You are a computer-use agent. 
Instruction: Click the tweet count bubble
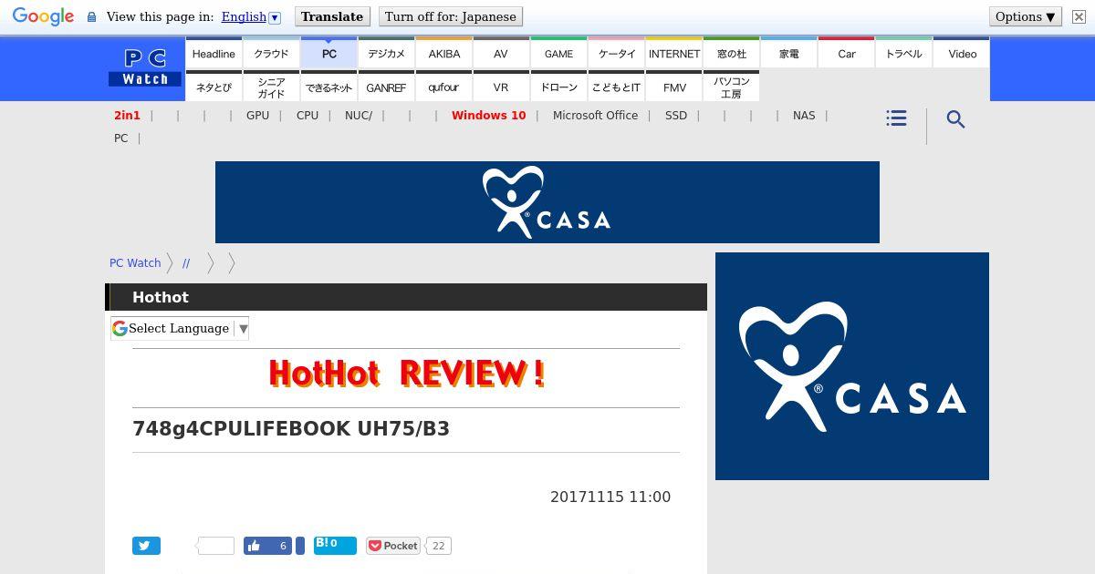215,546
